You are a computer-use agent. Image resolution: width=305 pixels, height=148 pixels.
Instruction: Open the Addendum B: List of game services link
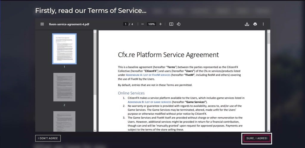(150, 102)
